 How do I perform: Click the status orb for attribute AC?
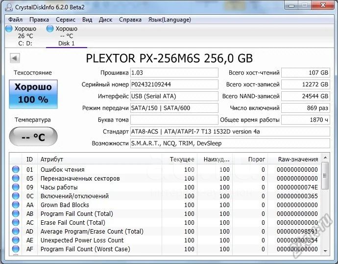[x=16, y=223]
